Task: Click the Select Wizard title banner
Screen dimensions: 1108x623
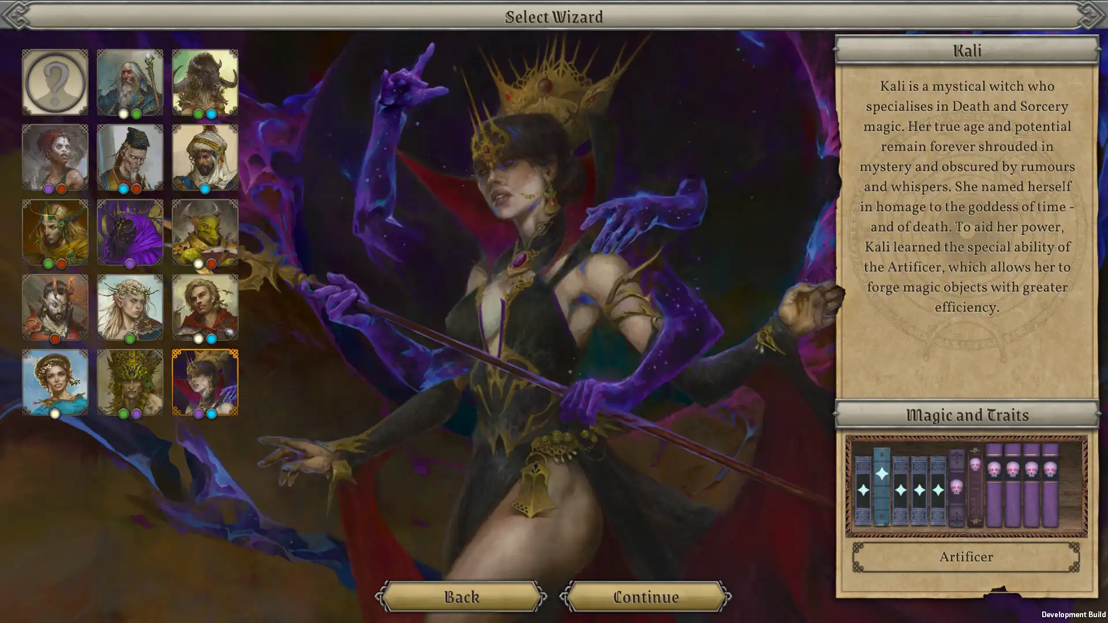Action: [x=554, y=17]
